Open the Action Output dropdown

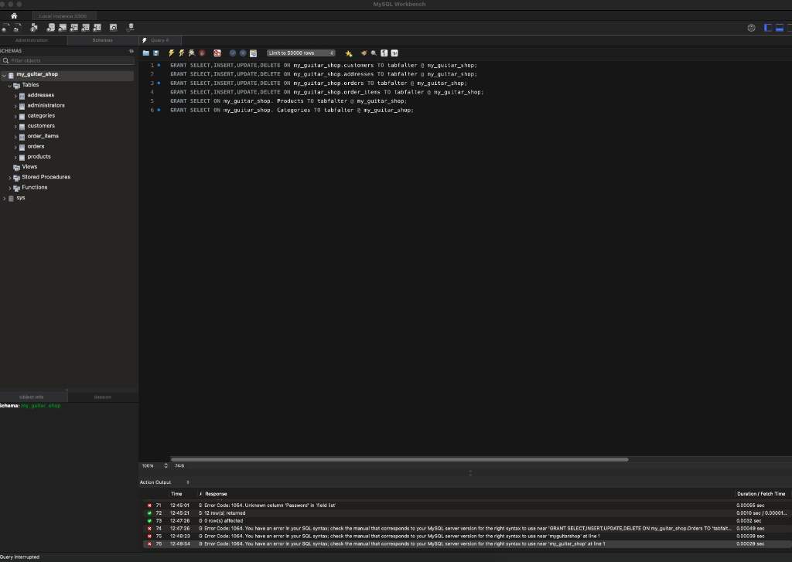(165, 482)
